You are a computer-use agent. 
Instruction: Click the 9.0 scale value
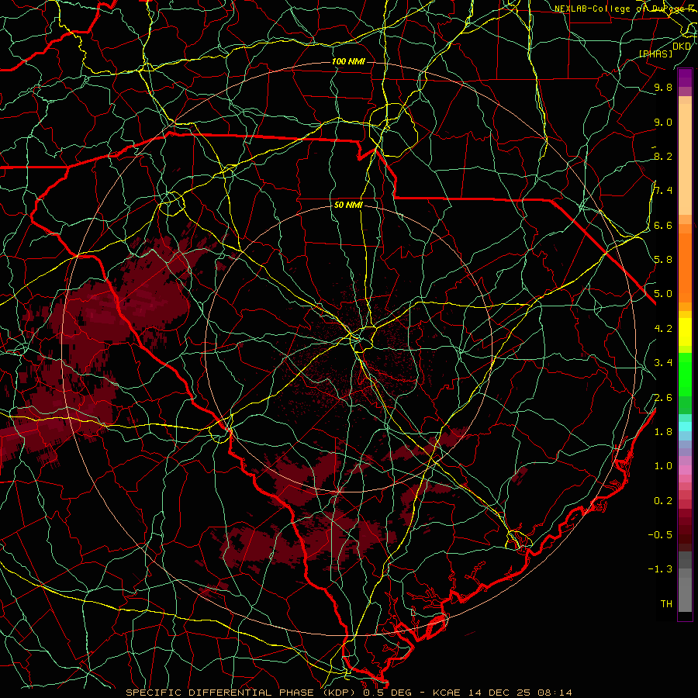click(663, 123)
